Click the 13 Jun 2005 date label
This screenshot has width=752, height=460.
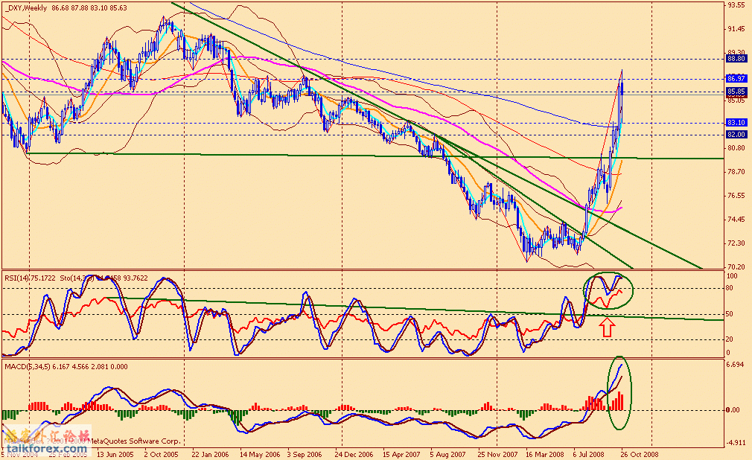tap(115, 454)
